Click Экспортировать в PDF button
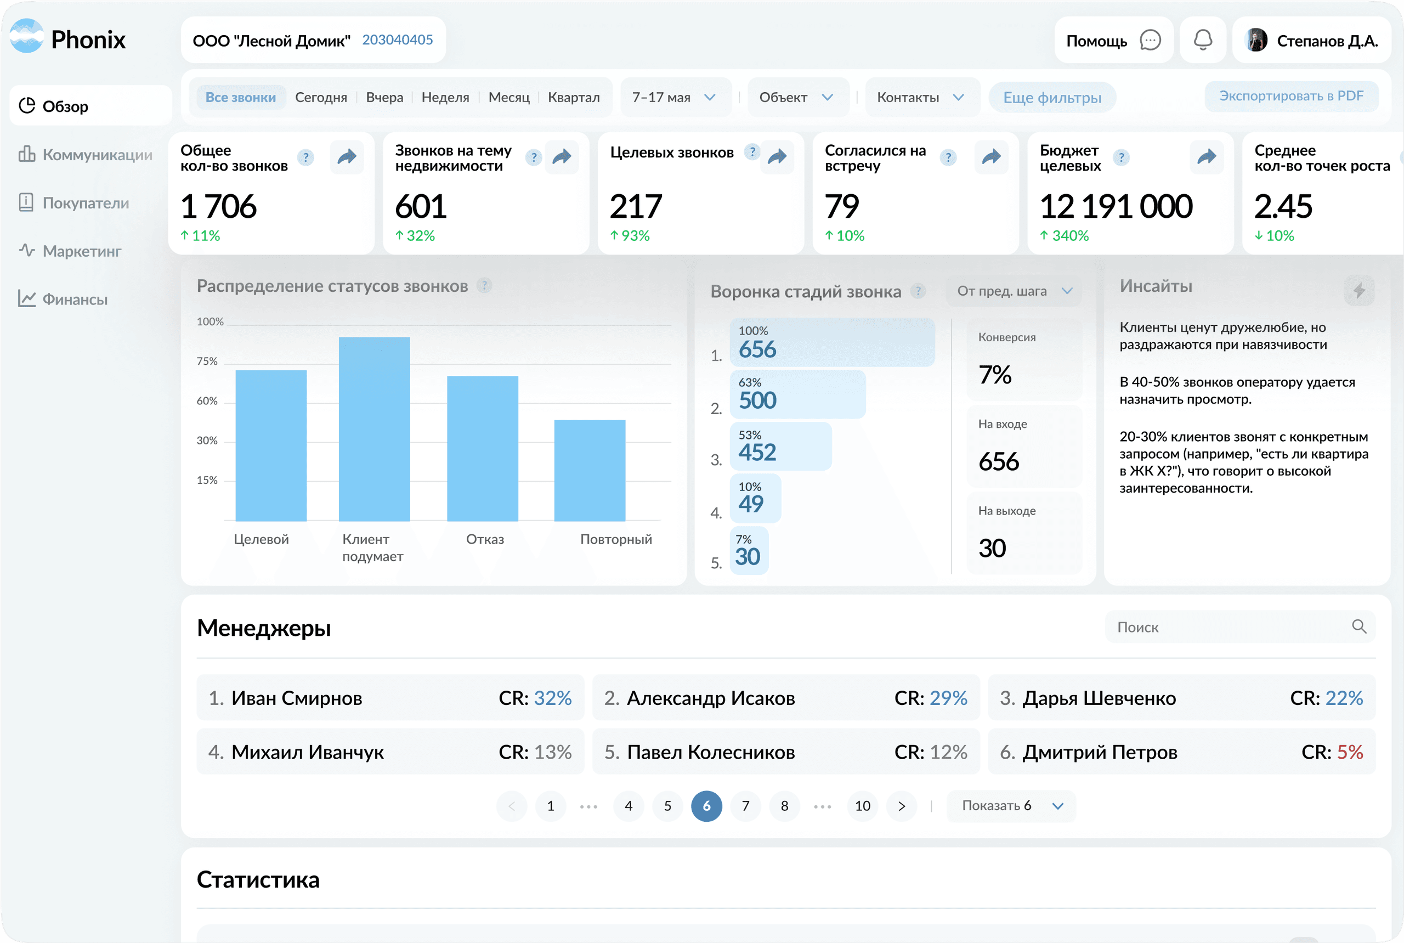The image size is (1404, 943). tap(1291, 96)
